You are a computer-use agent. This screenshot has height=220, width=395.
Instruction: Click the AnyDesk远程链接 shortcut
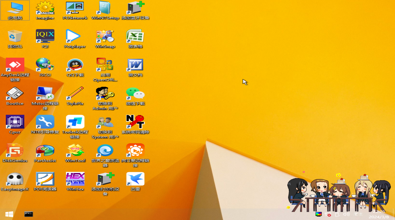pyautogui.click(x=15, y=70)
